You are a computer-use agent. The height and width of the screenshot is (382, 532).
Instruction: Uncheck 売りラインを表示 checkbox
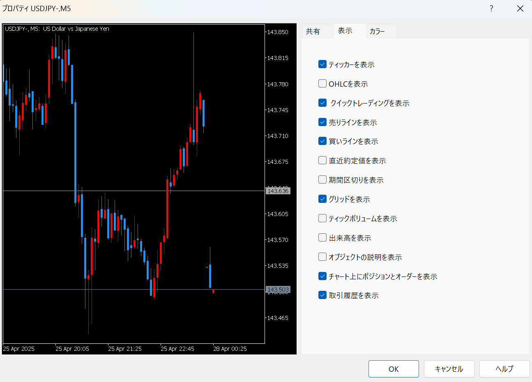322,122
